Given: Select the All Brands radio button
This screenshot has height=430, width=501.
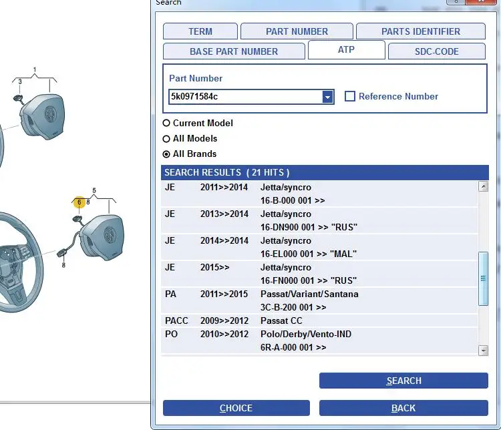Looking at the screenshot, I should tap(166, 154).
